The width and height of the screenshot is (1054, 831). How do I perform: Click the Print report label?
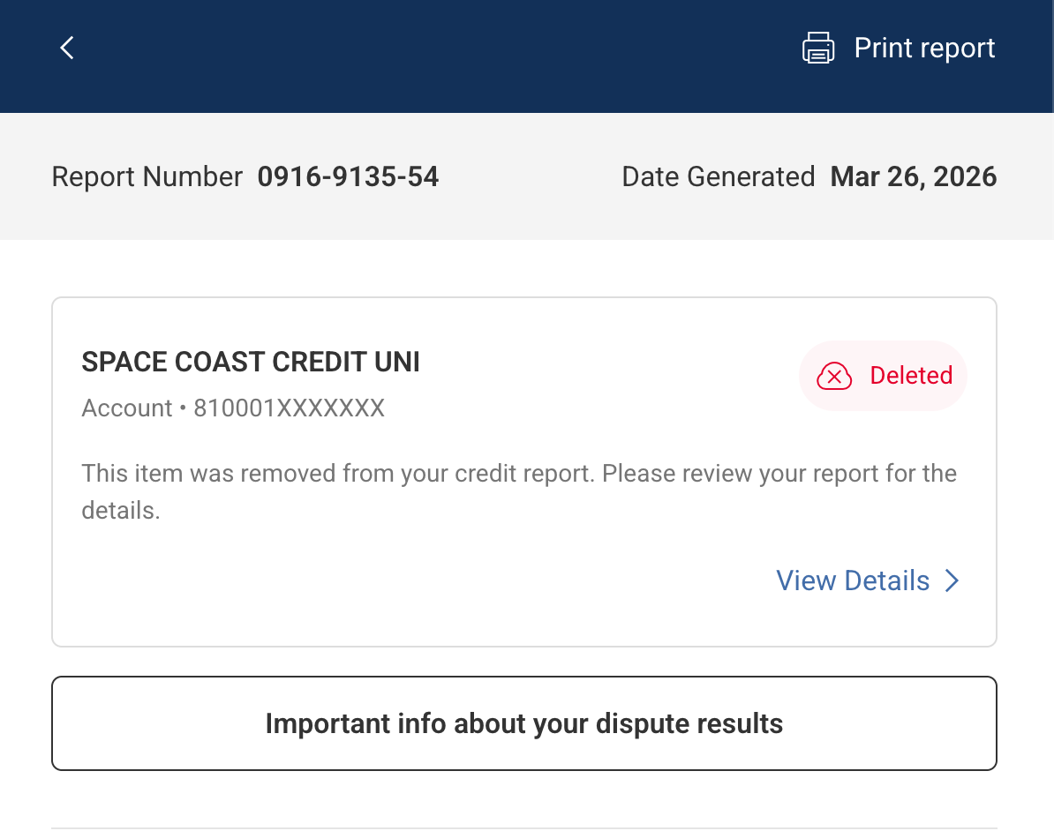[924, 48]
